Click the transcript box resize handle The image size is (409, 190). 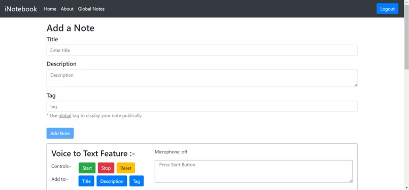point(351,181)
